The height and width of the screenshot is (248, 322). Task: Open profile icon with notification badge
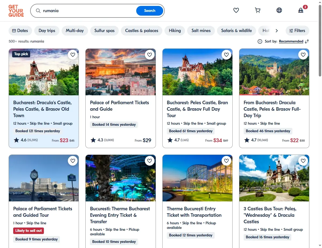point(301,10)
